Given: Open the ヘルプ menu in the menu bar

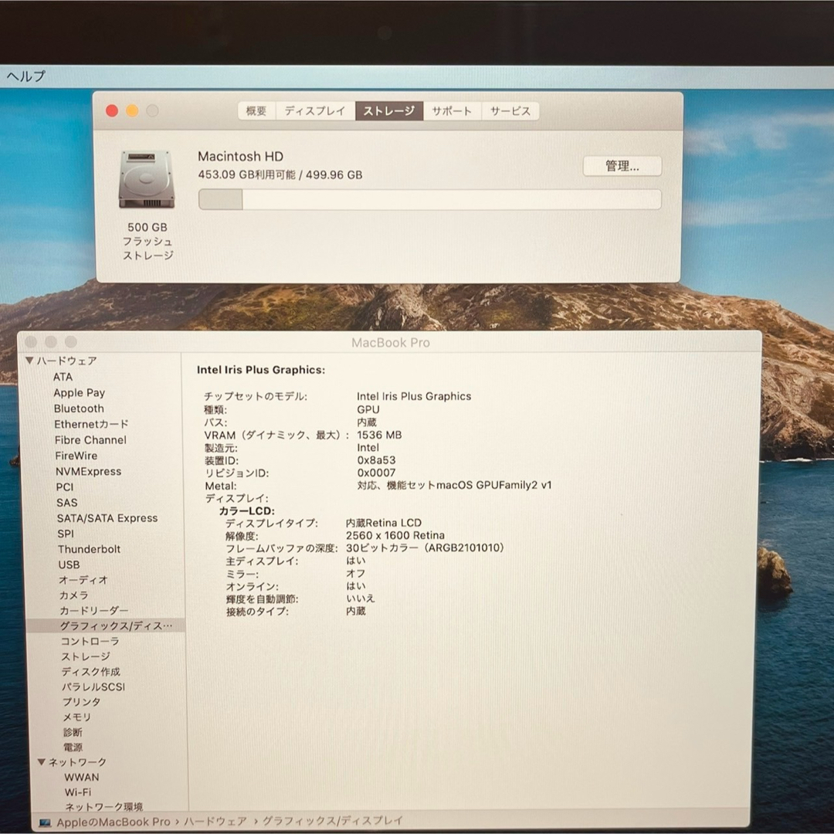Looking at the screenshot, I should pyautogui.click(x=26, y=76).
